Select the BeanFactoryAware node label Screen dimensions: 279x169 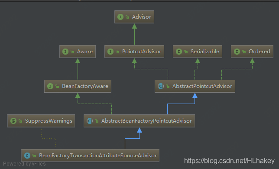tap(85, 86)
